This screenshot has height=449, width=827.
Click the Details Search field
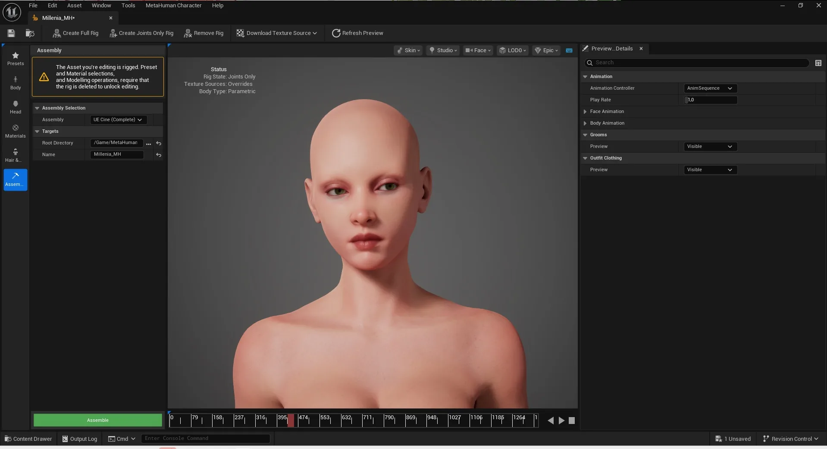click(696, 63)
